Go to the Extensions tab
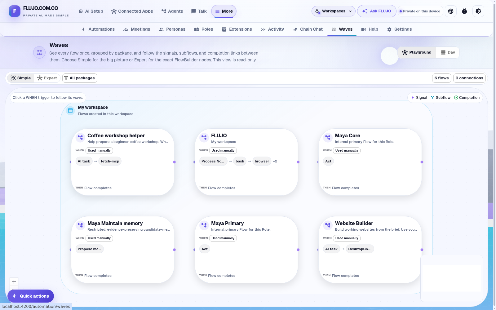Screen dimensions: 496x310 [237, 29]
